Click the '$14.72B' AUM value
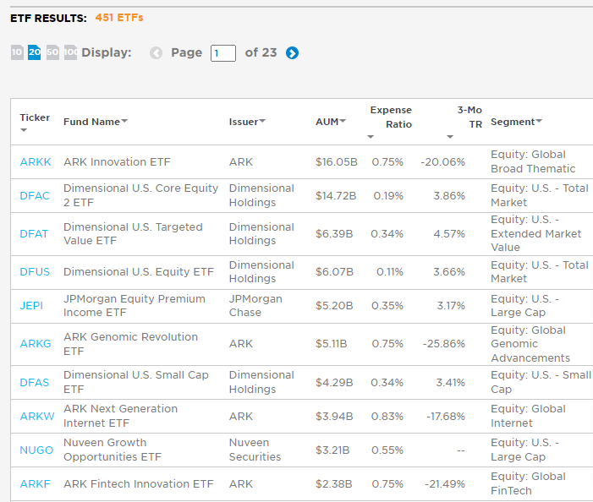The image size is (593, 502). click(x=336, y=196)
